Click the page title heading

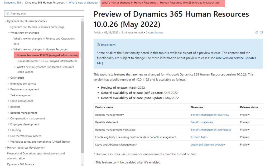point(171,19)
